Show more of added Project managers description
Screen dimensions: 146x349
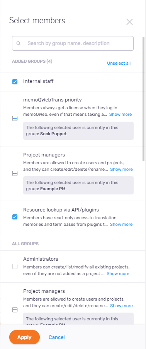121,169
